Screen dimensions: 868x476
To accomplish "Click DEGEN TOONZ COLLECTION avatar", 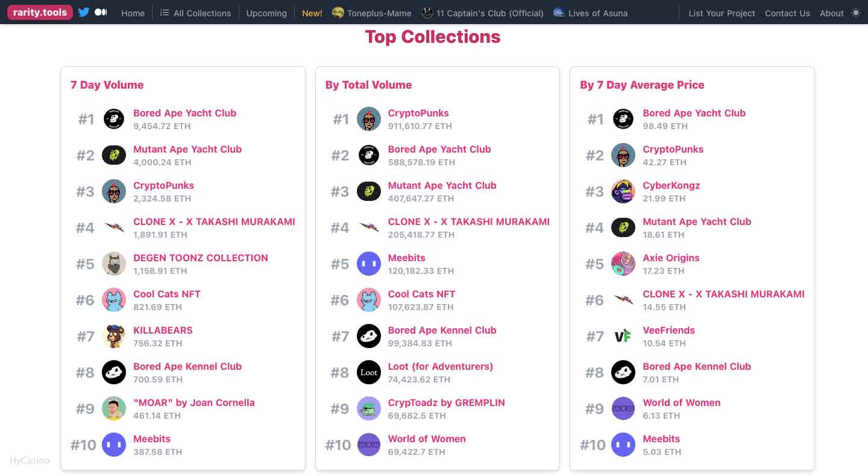I will point(114,264).
